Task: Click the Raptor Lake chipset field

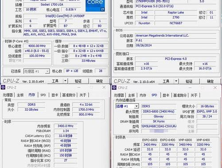Action: click(x=176, y=12)
